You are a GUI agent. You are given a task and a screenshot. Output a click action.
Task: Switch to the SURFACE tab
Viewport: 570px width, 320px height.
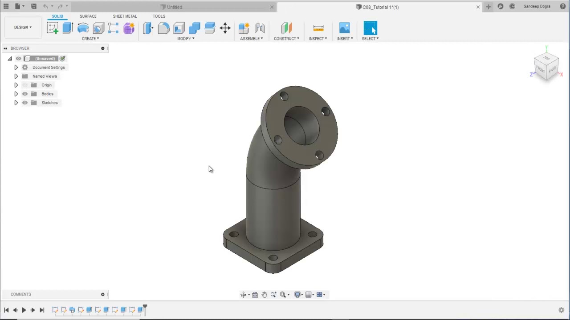pos(88,16)
